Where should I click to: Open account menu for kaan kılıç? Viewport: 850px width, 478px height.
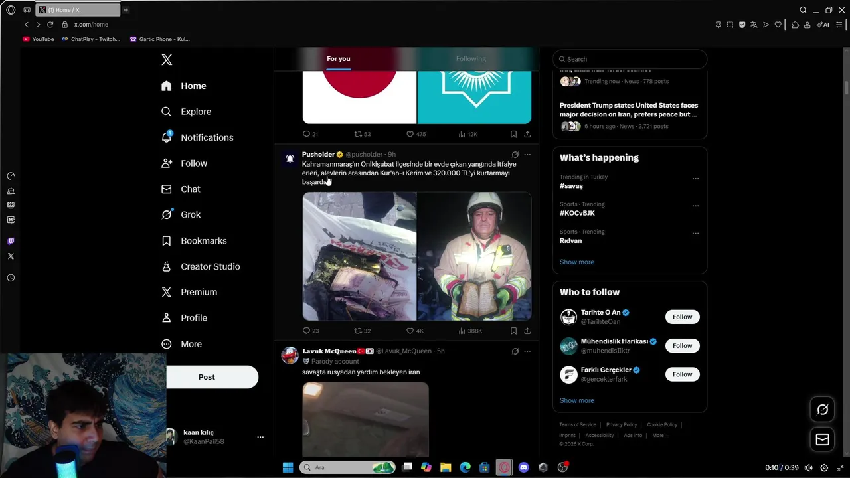[260, 437]
